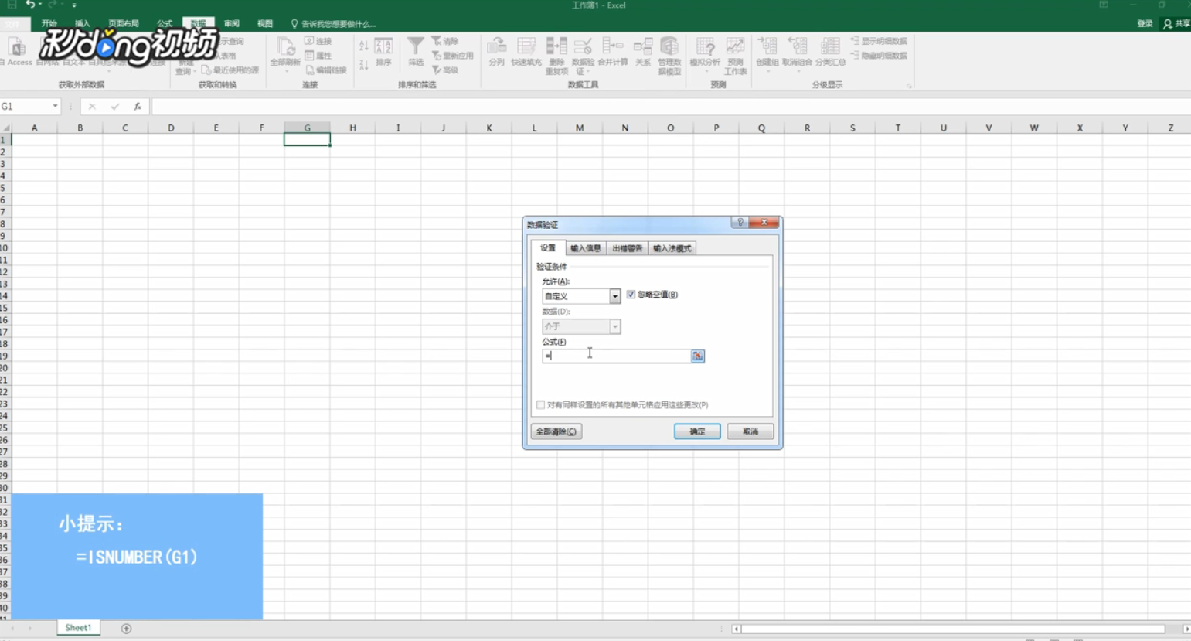Click the 公式 formula input field in dialog
This screenshot has height=641, width=1191.
tap(616, 356)
